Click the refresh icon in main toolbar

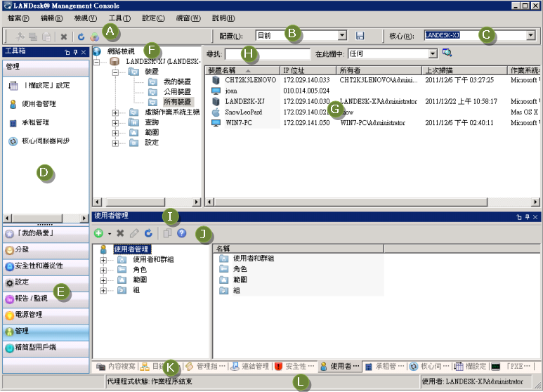coord(81,37)
